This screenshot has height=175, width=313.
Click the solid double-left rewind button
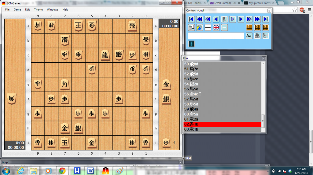(199, 19)
